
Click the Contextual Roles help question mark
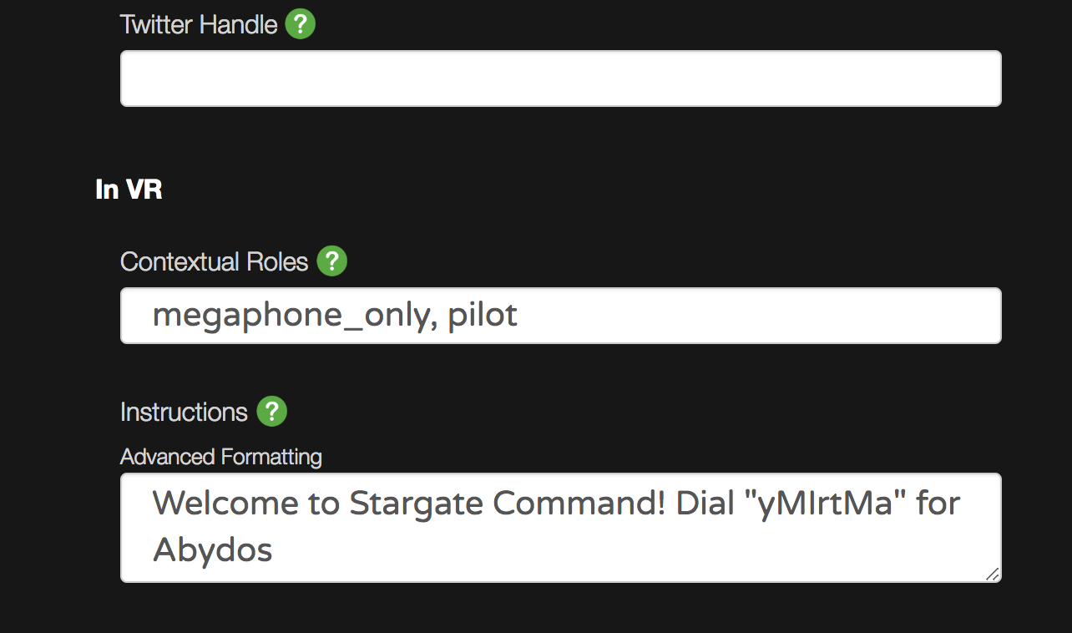coord(332,261)
